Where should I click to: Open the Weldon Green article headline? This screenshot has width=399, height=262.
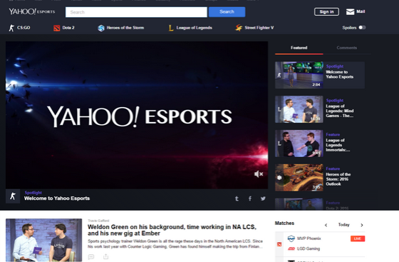172,230
